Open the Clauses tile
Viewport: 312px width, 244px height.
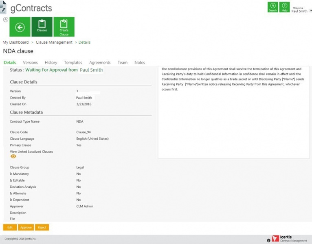[42, 27]
